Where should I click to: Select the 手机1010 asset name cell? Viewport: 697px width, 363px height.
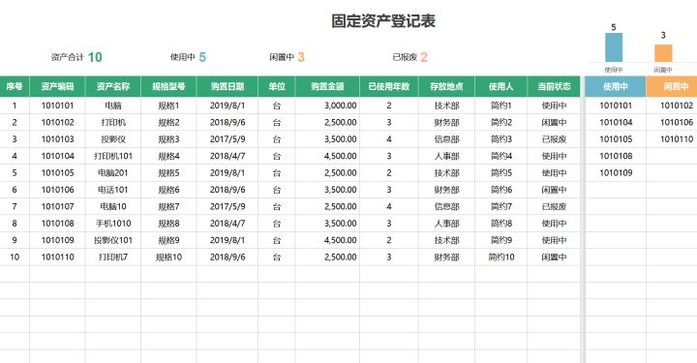click(x=113, y=224)
